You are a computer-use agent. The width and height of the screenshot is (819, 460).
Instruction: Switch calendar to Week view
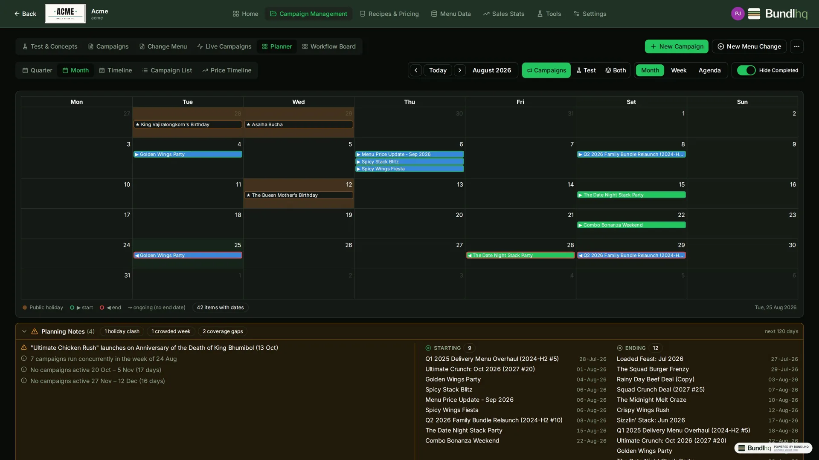pos(678,70)
